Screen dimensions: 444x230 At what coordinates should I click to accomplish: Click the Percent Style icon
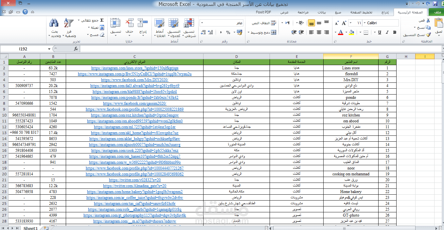click(x=228, y=32)
